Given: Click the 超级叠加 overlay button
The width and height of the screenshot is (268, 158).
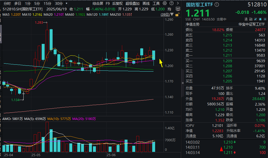Looking at the screenshot, I should [132, 3].
